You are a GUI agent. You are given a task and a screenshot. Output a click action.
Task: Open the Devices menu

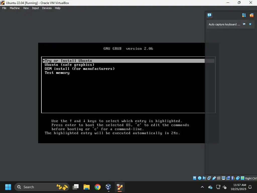click(x=47, y=8)
